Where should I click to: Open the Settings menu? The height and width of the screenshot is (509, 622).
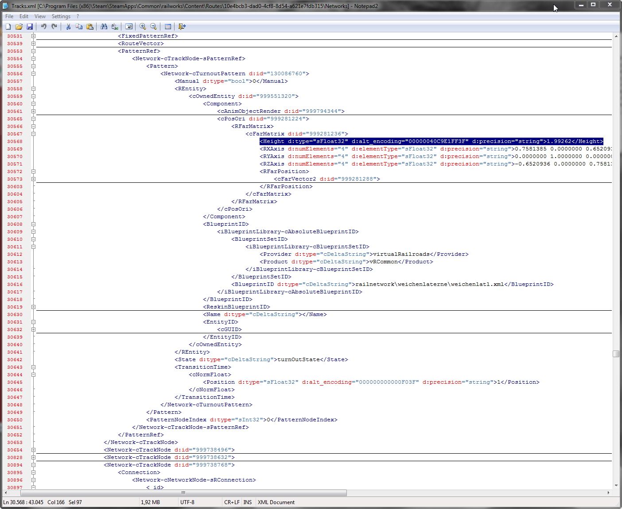[x=61, y=16]
